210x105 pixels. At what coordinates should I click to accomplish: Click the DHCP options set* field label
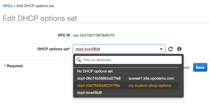pos(54,49)
